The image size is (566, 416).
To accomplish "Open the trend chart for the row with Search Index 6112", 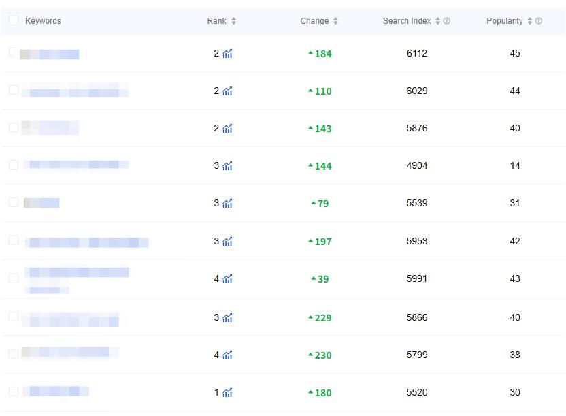I will coord(227,54).
